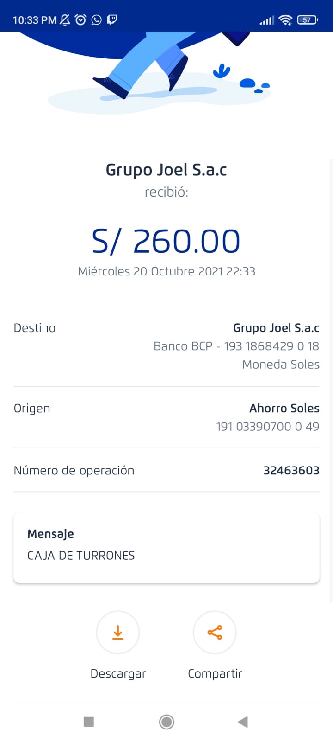Tap the alarm clock status icon
The height and width of the screenshot is (742, 333).
(x=80, y=20)
